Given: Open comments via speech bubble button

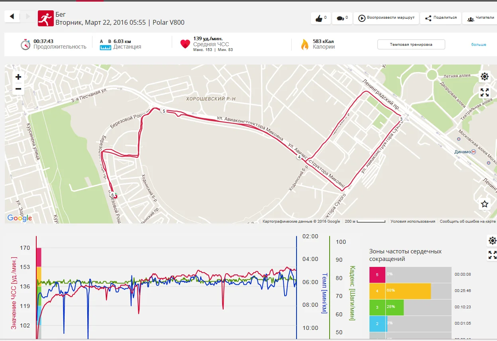Looking at the screenshot, I should (x=342, y=18).
